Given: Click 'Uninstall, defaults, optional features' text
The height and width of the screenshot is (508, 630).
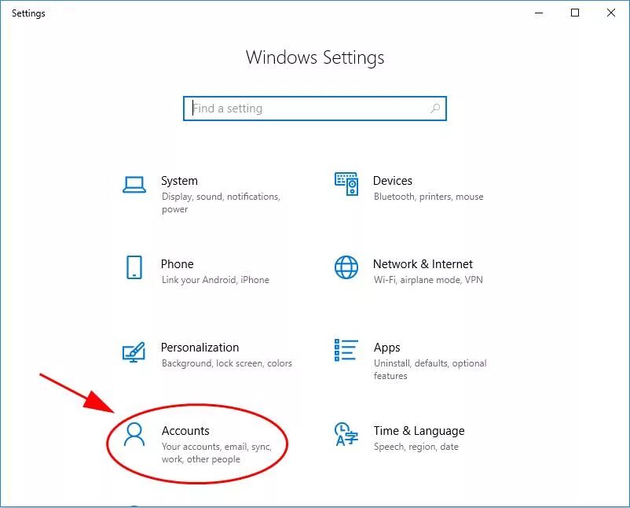Looking at the screenshot, I should (430, 370).
